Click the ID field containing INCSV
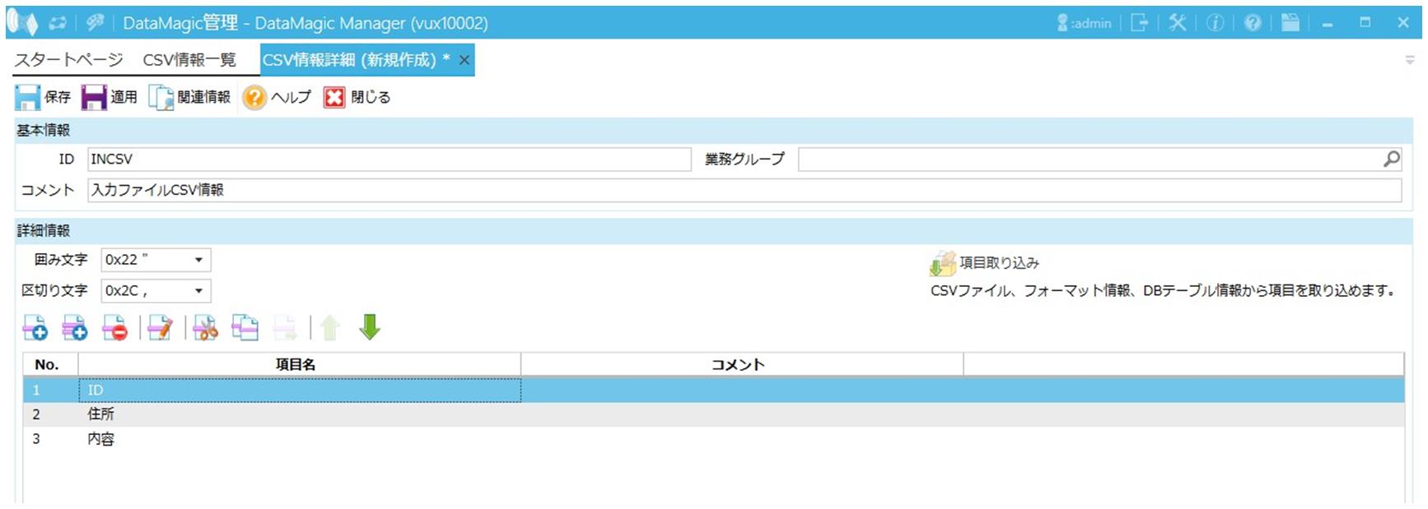Screen dimensions: 1428x509 pos(389,160)
